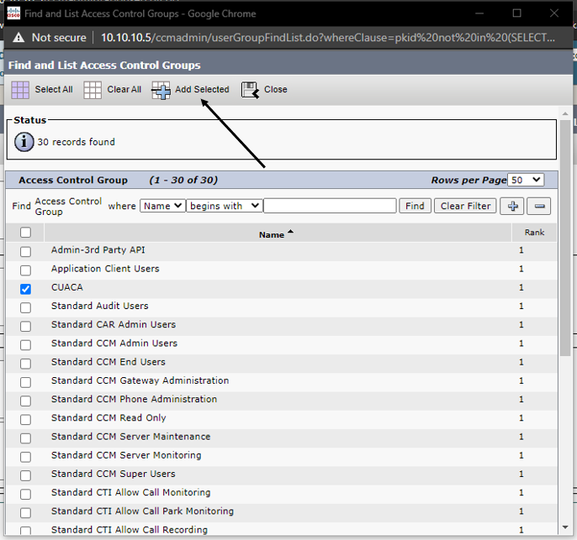577x540 pixels.
Task: Open the Rows per Page dropdown
Action: point(526,180)
